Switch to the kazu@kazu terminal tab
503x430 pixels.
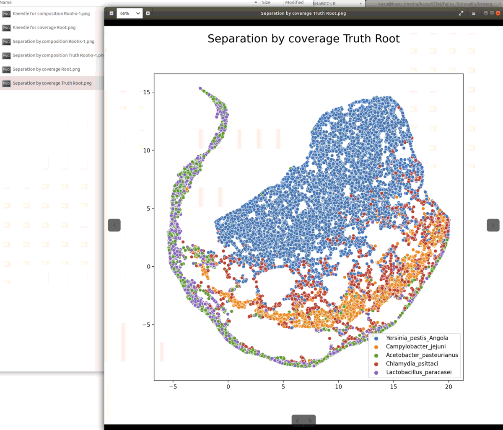click(x=435, y=3)
